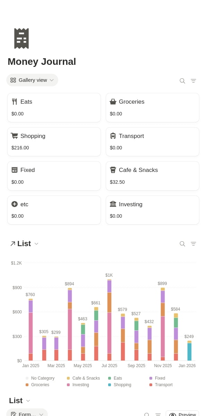
Task: Open search in the Gallery view toolbar
Action: (x=182, y=81)
